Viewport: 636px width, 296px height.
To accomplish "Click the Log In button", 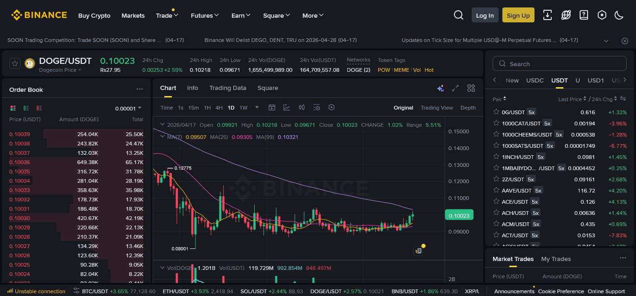I will click(485, 15).
